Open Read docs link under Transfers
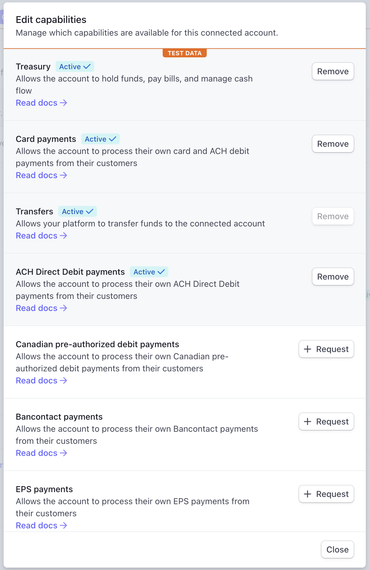The height and width of the screenshot is (570, 370). pyautogui.click(x=41, y=236)
